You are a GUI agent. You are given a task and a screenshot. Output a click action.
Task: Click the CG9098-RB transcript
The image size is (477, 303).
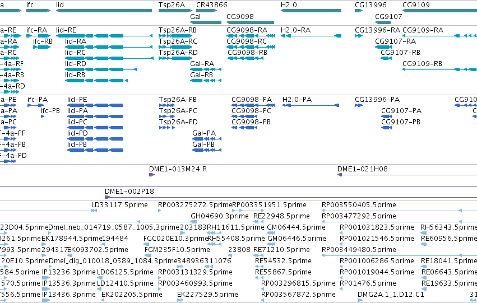point(246,58)
